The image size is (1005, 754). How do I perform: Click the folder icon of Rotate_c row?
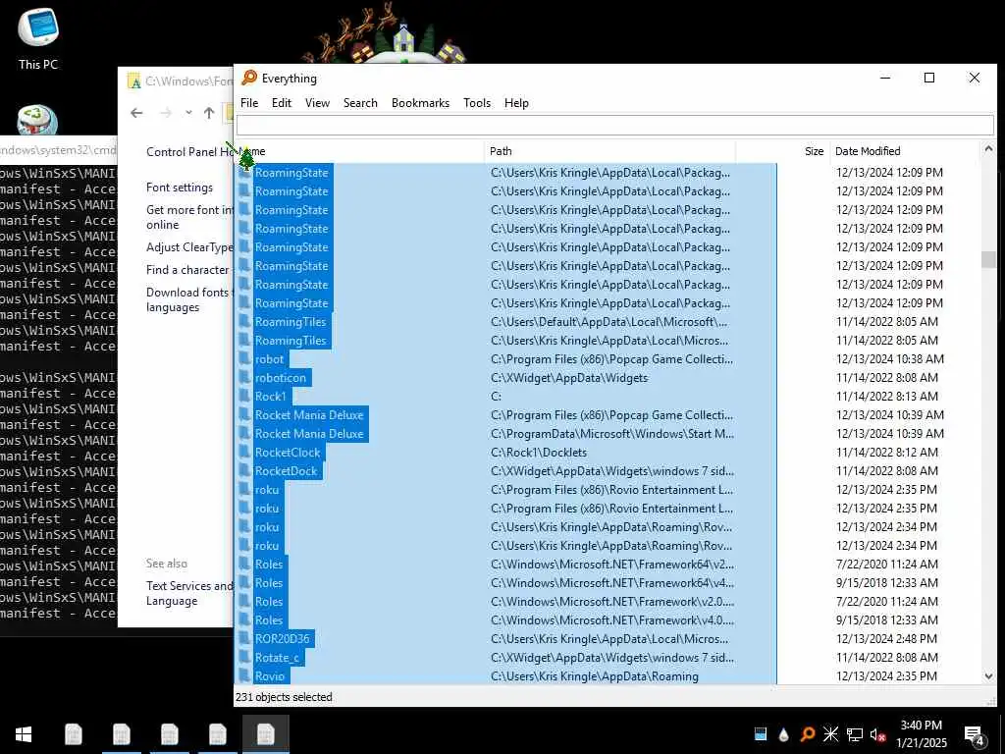tap(244, 657)
